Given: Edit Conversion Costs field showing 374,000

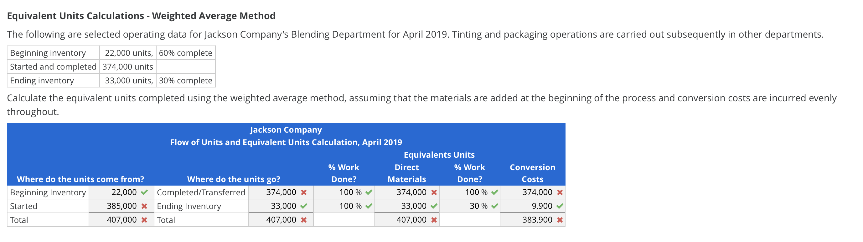Looking at the screenshot, I should point(533,192).
